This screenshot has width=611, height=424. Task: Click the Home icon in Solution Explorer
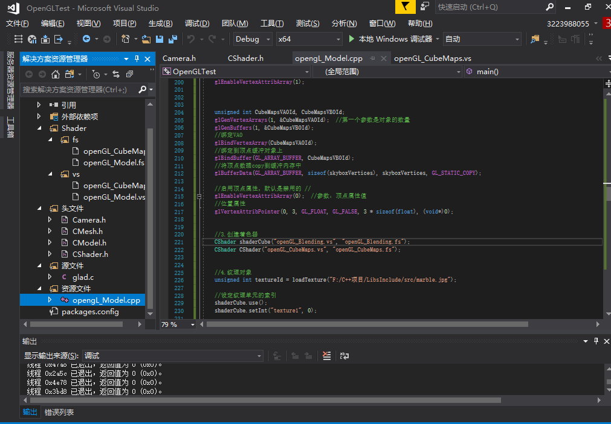(55, 74)
